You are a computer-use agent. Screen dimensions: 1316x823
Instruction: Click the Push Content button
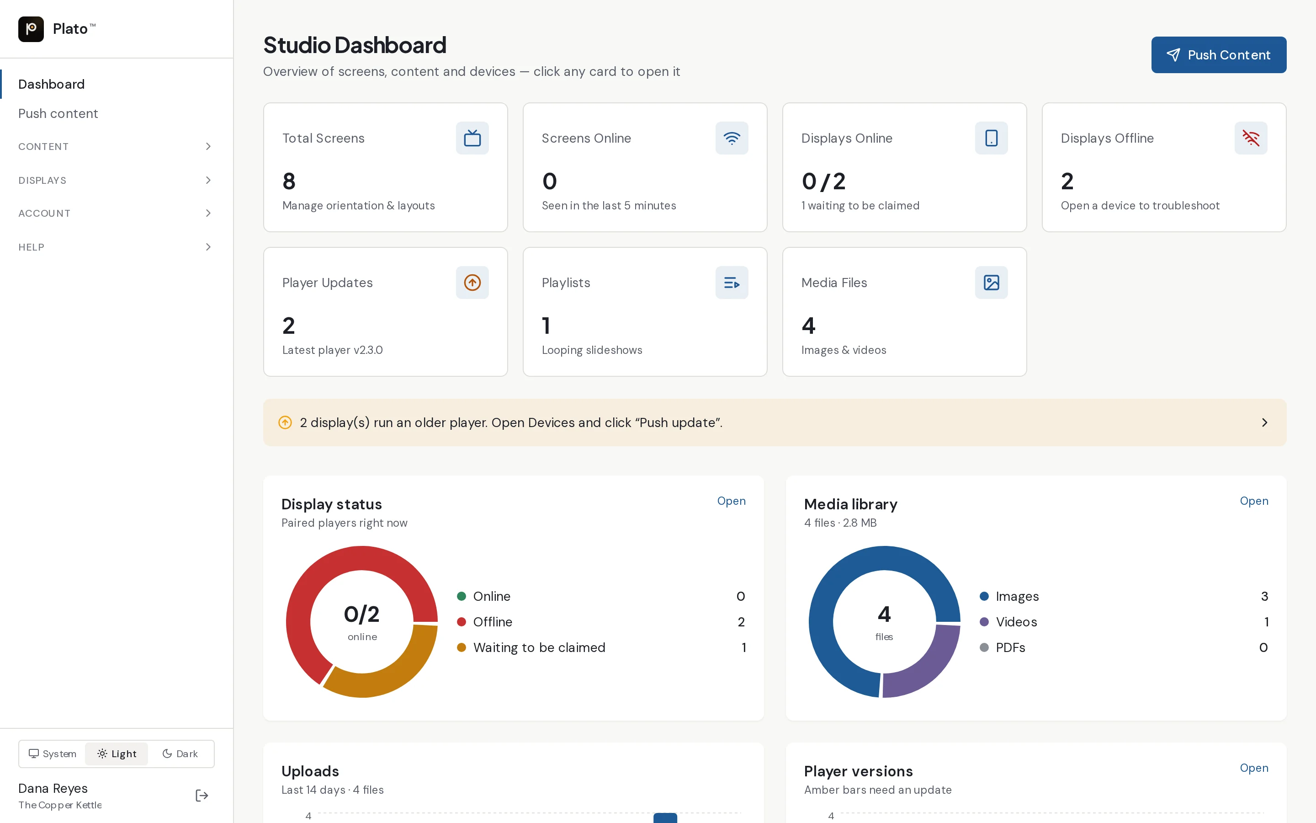click(x=1218, y=55)
